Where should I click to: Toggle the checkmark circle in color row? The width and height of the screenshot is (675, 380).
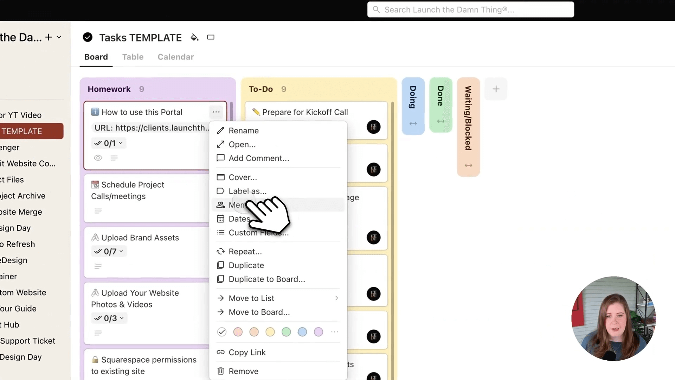(x=222, y=332)
